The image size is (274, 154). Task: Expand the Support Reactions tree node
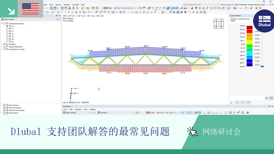pos(2,47)
